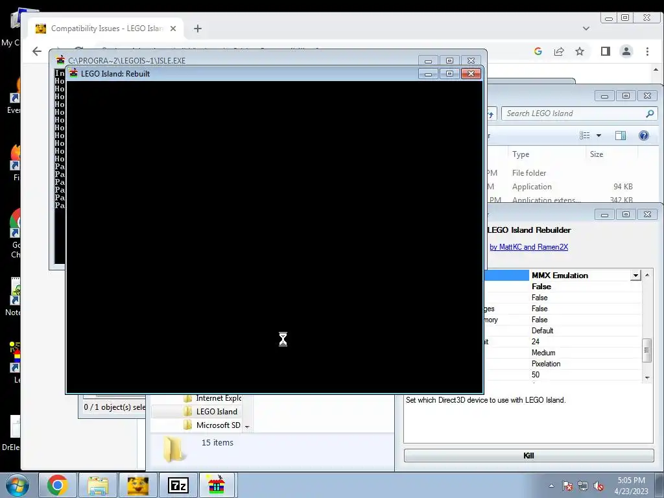The width and height of the screenshot is (664, 498).
Task: Open the clock showing 5:05 PM
Action: [x=631, y=486]
